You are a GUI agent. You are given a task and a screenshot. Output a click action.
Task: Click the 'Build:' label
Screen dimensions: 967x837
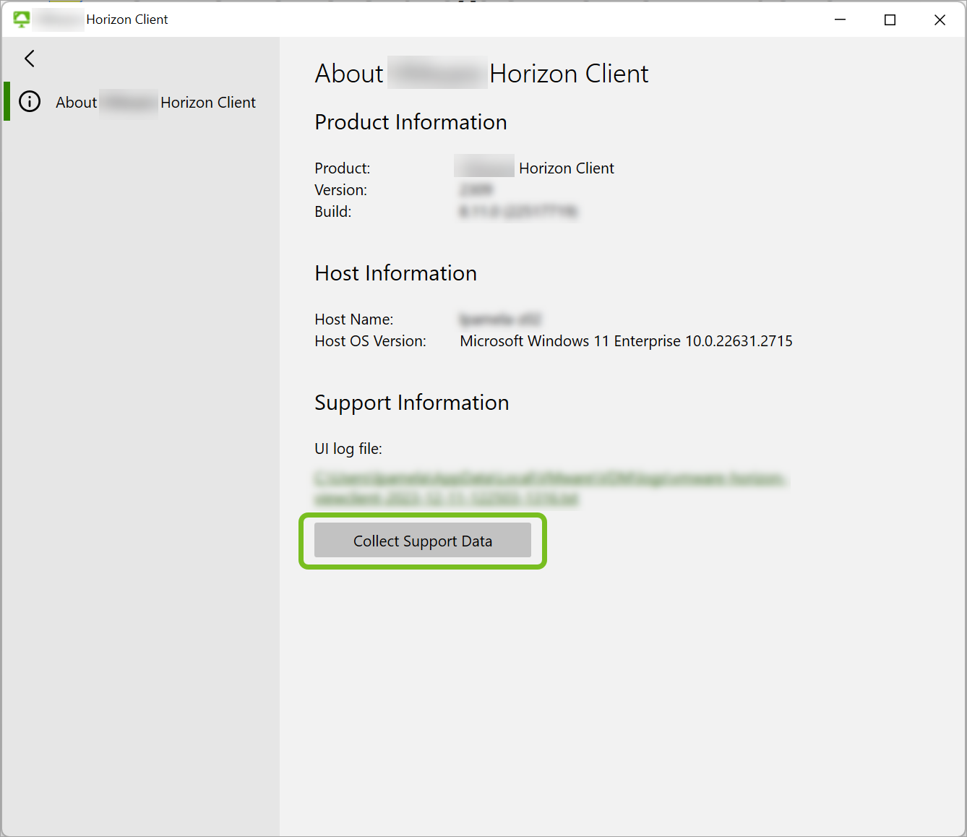point(333,212)
